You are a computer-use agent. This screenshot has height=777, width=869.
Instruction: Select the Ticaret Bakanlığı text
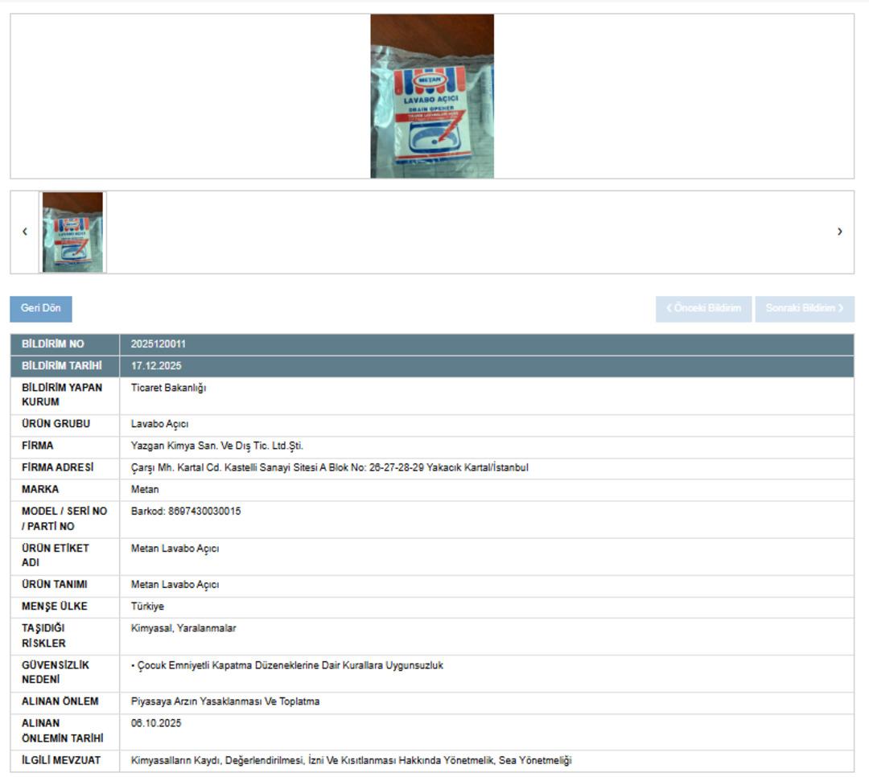point(168,388)
